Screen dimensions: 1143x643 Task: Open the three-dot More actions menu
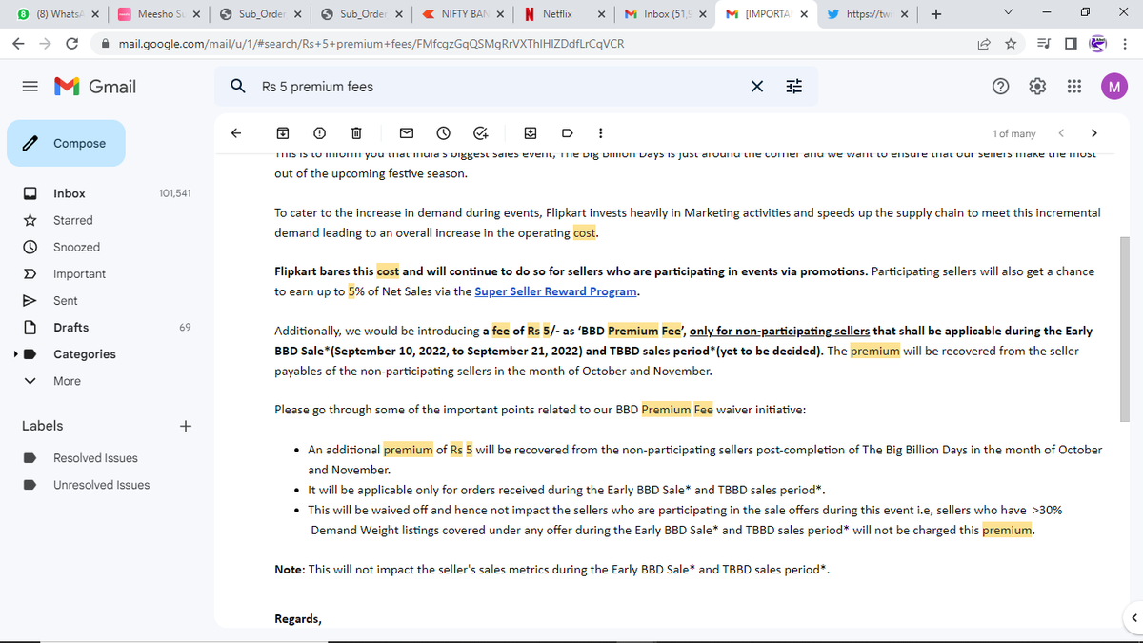tap(599, 133)
